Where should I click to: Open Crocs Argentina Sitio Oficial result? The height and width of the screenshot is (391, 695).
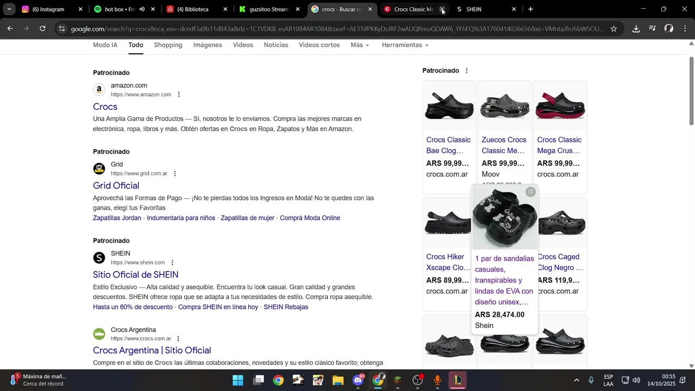[152, 350]
